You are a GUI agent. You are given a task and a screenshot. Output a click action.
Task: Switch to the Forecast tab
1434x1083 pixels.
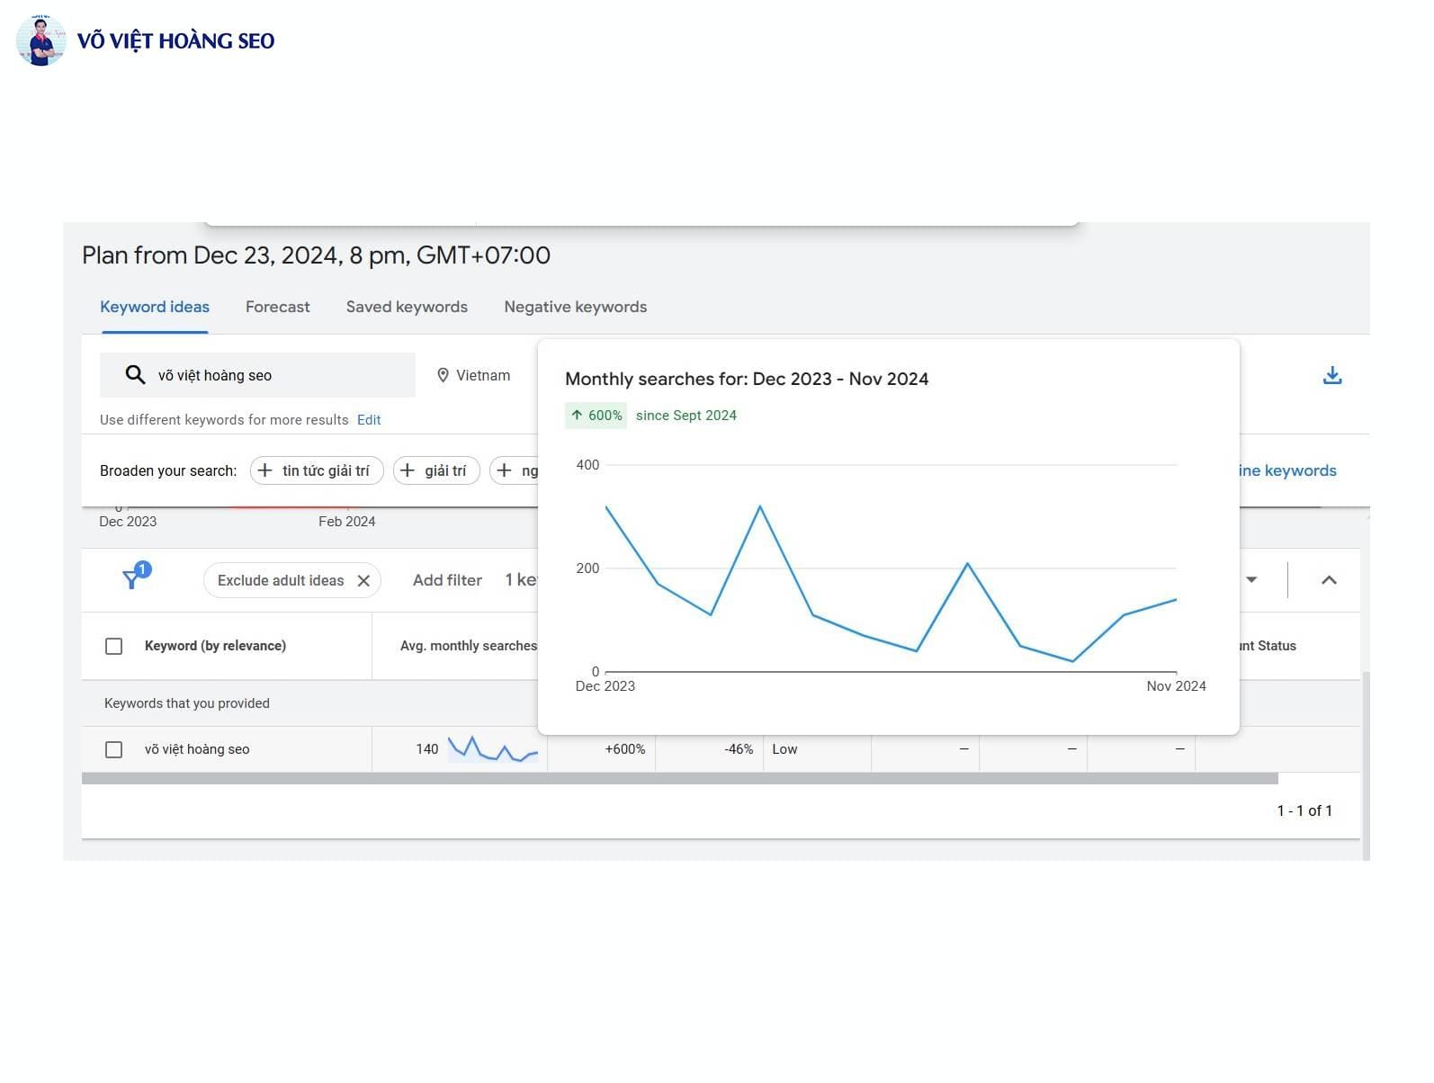tap(277, 307)
